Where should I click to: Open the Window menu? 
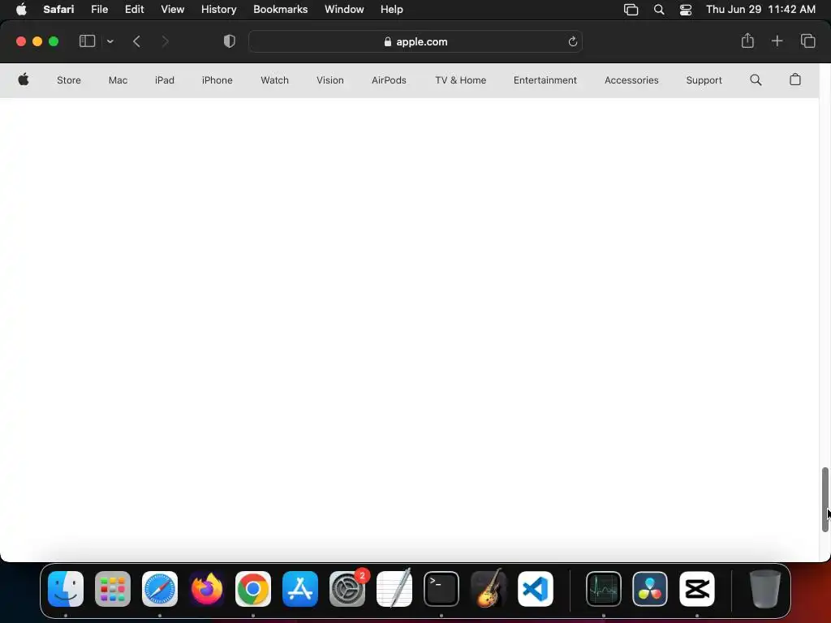pyautogui.click(x=344, y=10)
